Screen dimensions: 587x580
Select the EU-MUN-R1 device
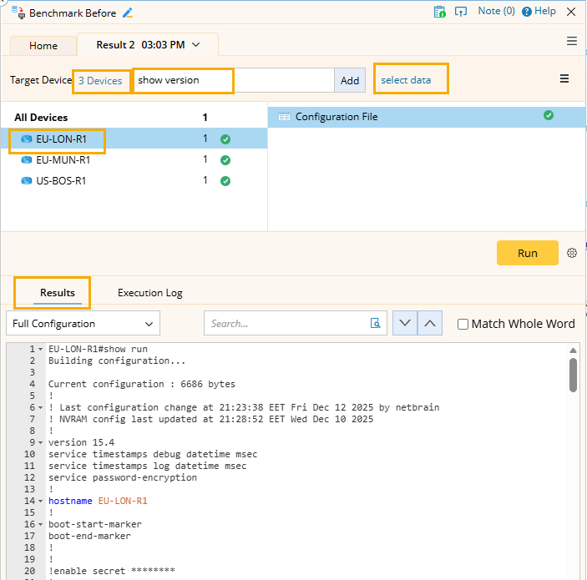point(63,159)
